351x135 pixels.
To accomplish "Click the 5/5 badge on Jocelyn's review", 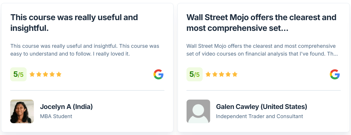I will point(18,74).
